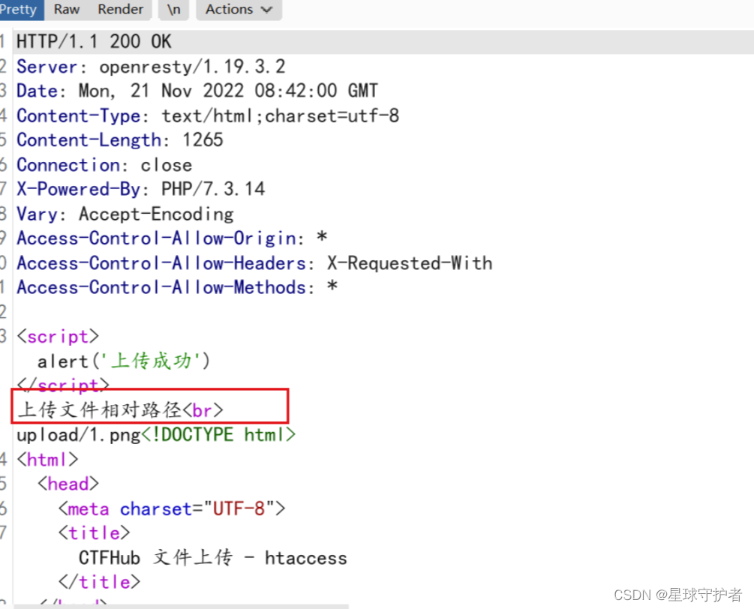
Task: Select the Connection header name
Action: pos(68,165)
